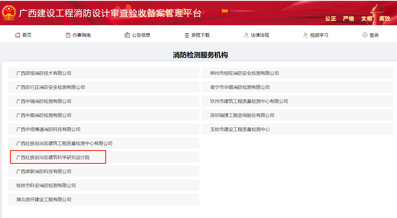Open the 办事指南 navigation menu
This screenshot has width=397, height=218.
[x=82, y=35]
